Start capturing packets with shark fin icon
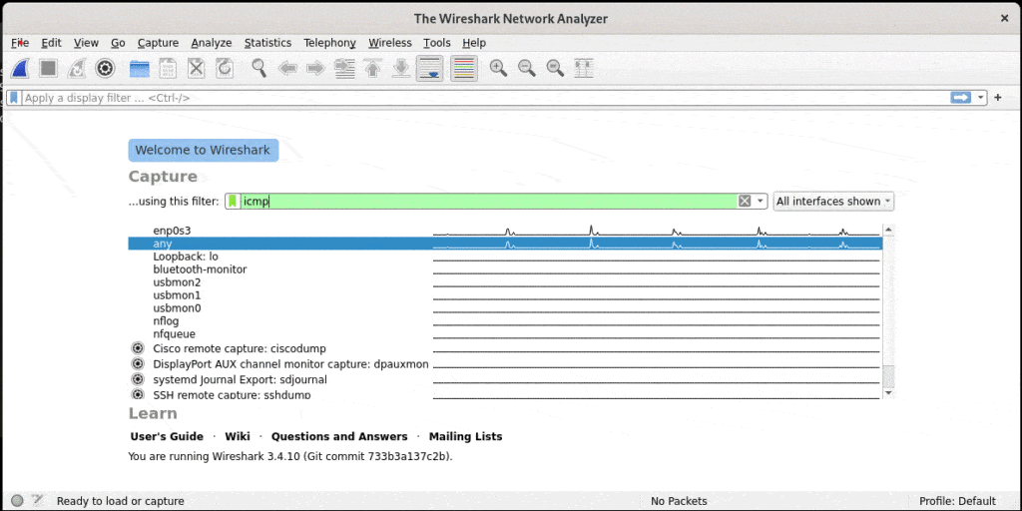Viewport: 1022px width, 511px height. tap(20, 68)
